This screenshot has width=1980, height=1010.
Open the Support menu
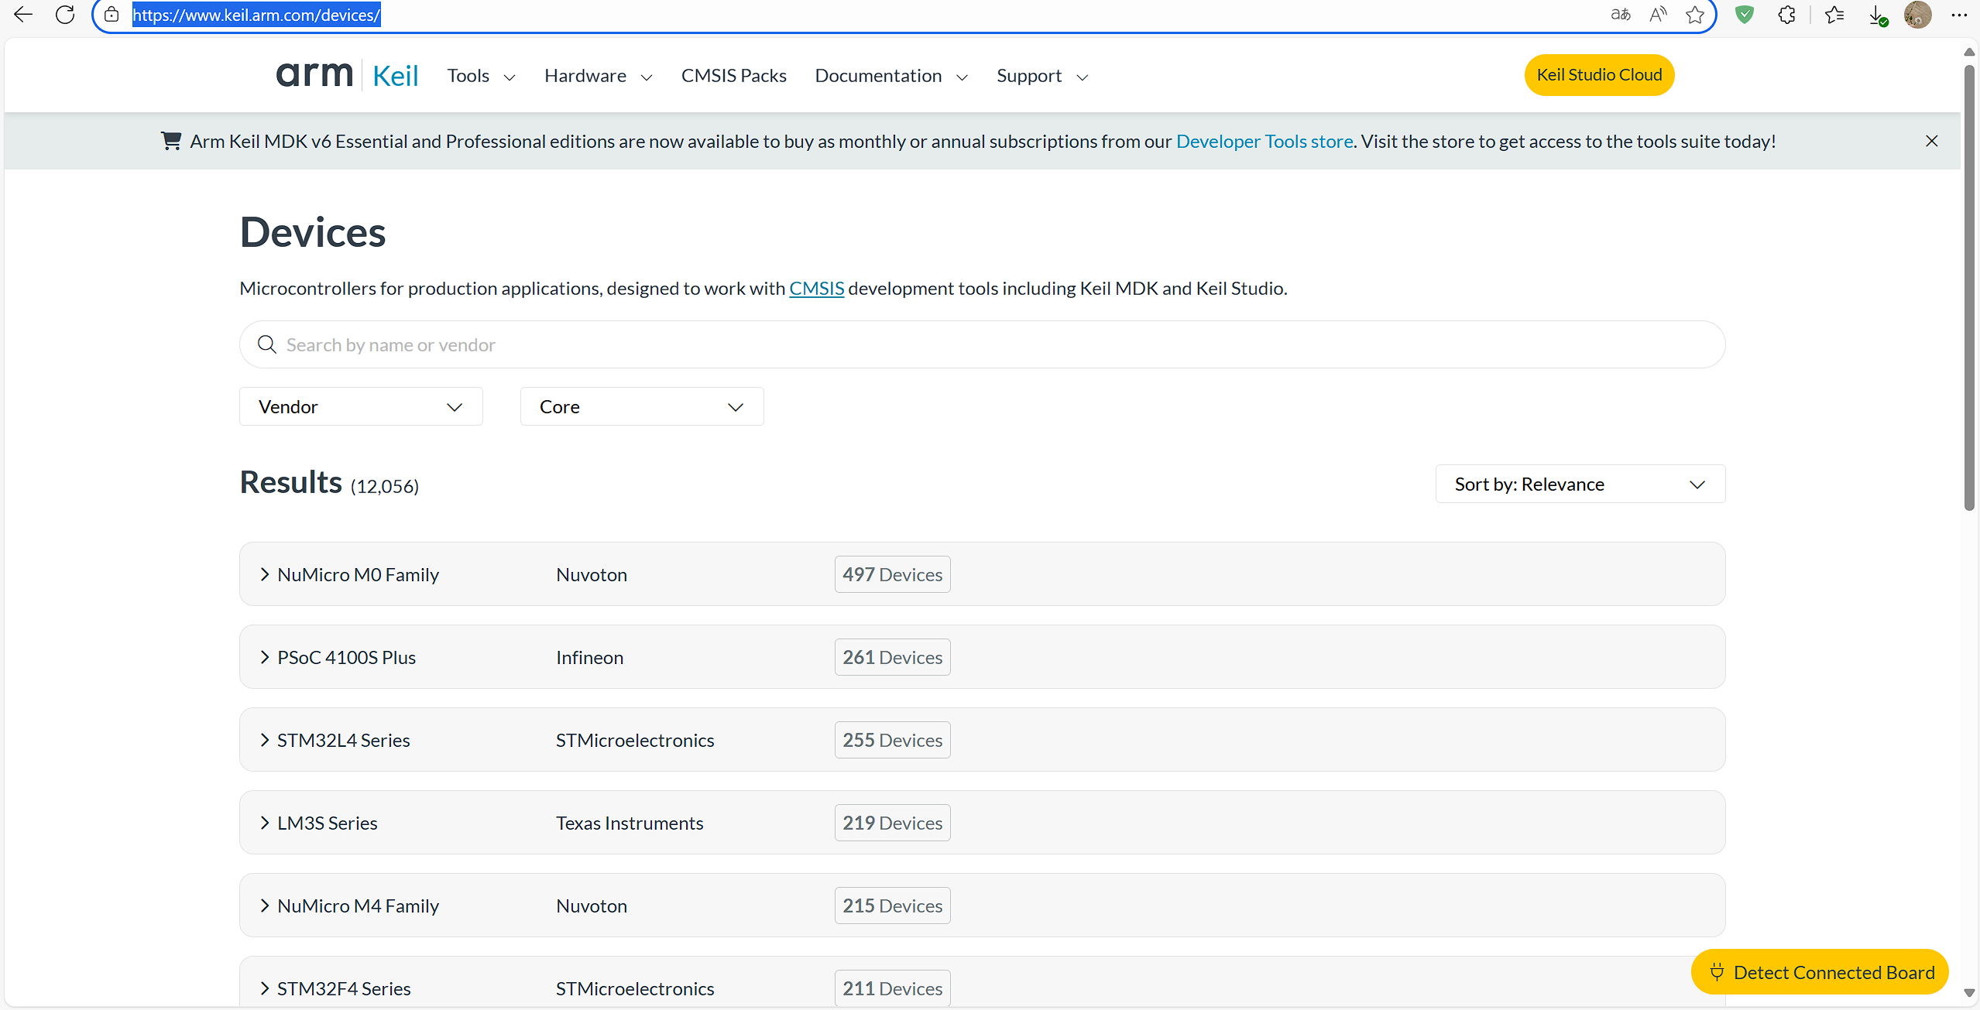[x=1042, y=76]
